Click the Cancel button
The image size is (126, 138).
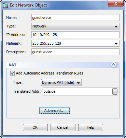point(63,127)
